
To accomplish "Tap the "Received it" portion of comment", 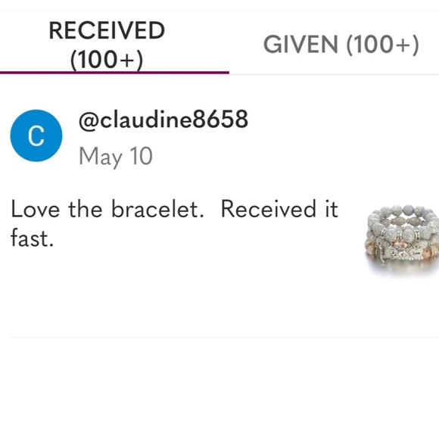I will (x=279, y=209).
